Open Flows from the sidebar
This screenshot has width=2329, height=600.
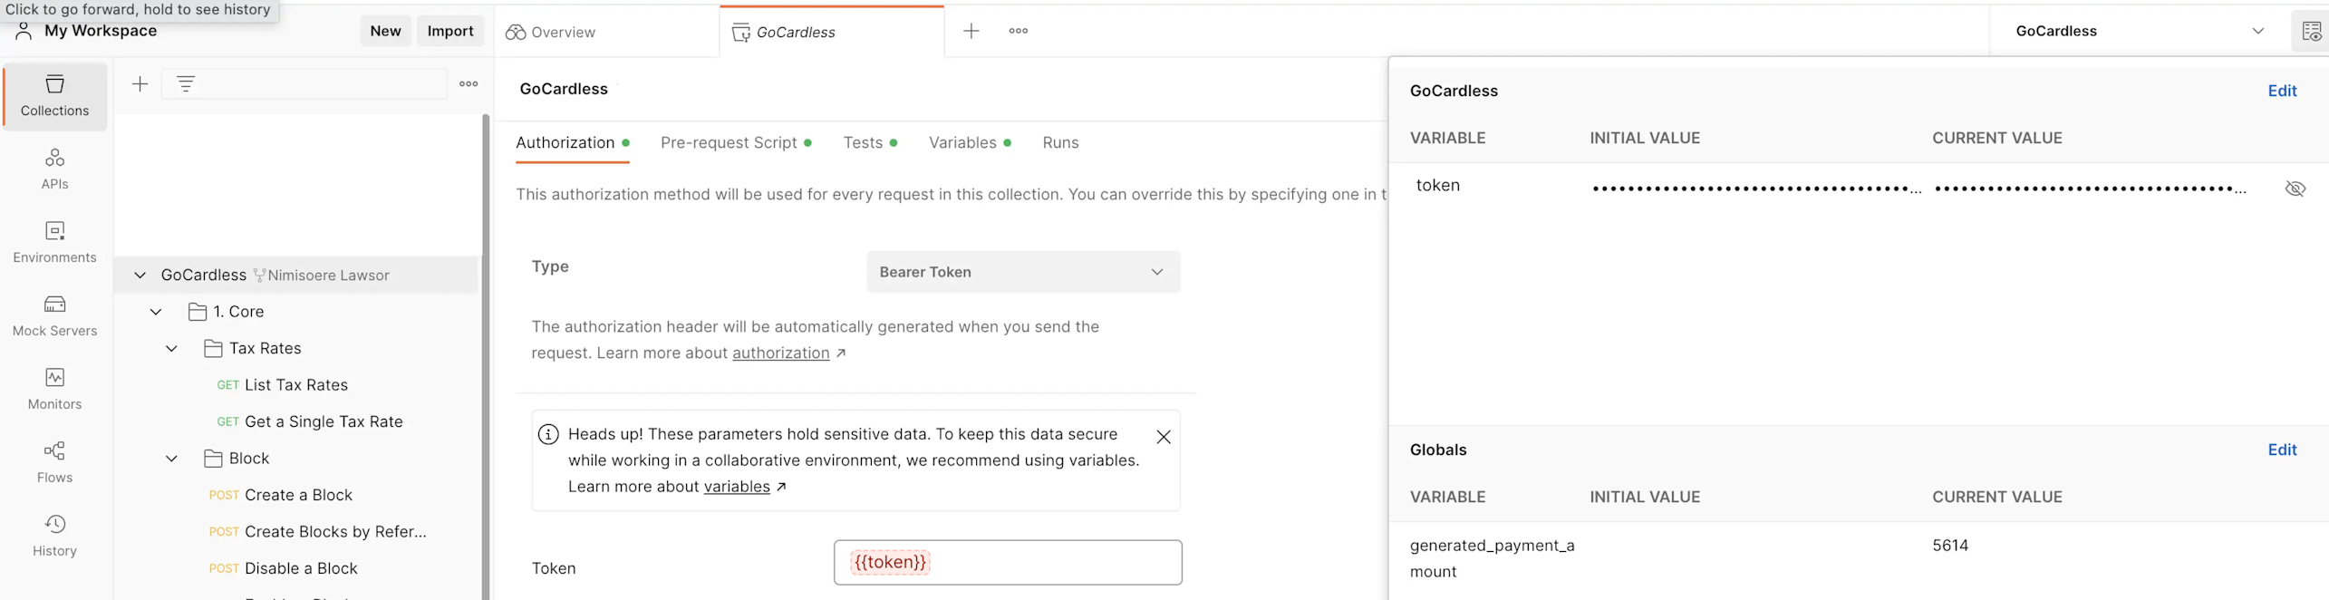54,462
